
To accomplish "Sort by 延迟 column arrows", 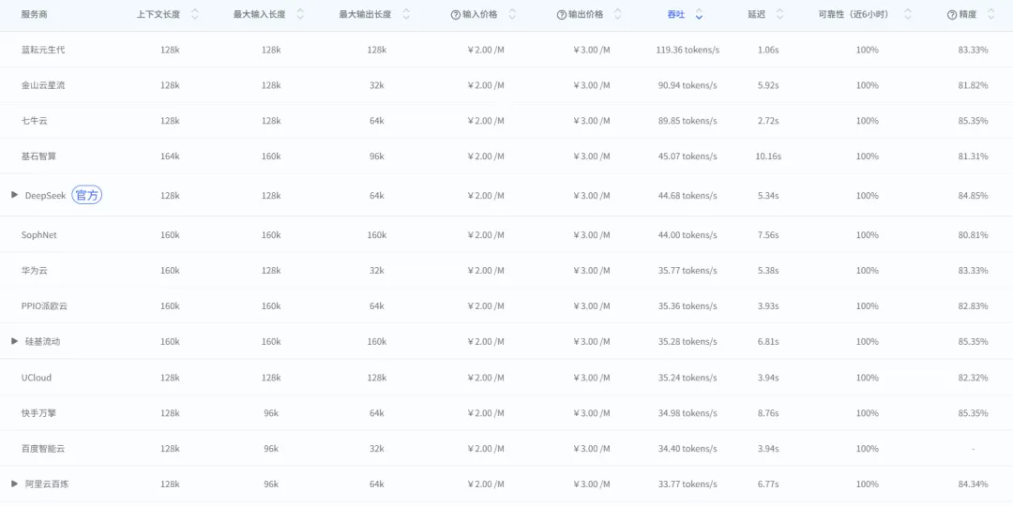I will tap(779, 14).
